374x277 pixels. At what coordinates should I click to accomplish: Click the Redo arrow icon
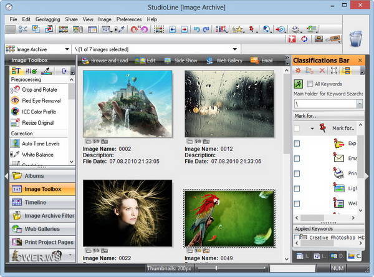(x=206, y=29)
